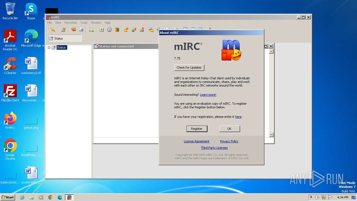Open the Channels list toolbar icon
Screen dimensions: 357x201
(x=81, y=30)
